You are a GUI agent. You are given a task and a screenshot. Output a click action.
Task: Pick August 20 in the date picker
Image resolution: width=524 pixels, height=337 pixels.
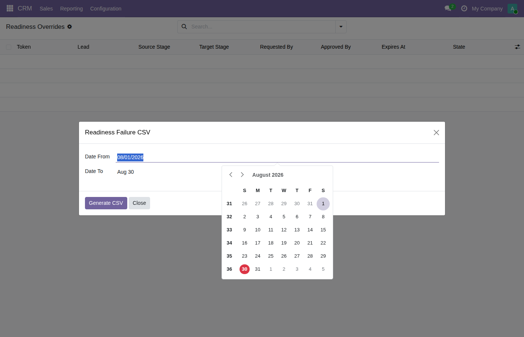point(297,243)
